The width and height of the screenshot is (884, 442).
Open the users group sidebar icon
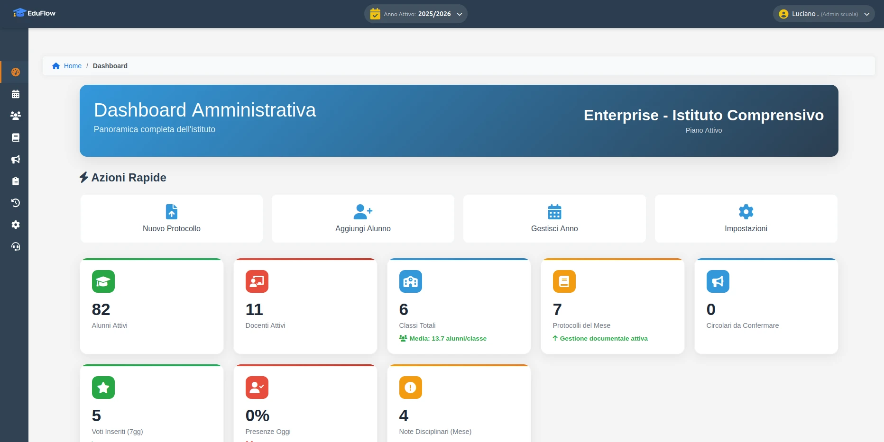pyautogui.click(x=16, y=116)
